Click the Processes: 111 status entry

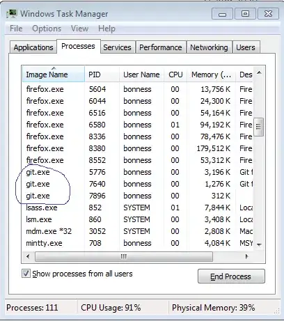tap(32, 308)
